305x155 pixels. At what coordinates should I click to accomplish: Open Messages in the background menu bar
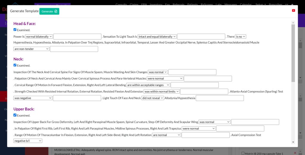click(231, 4)
